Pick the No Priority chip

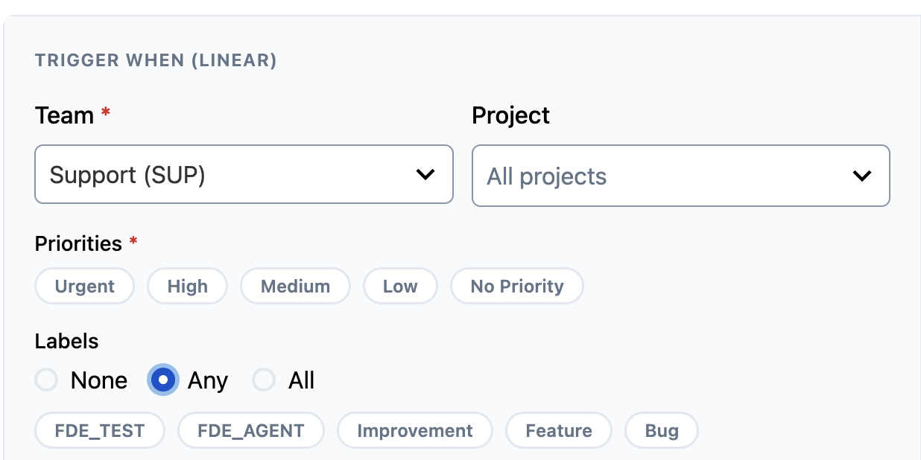(517, 287)
